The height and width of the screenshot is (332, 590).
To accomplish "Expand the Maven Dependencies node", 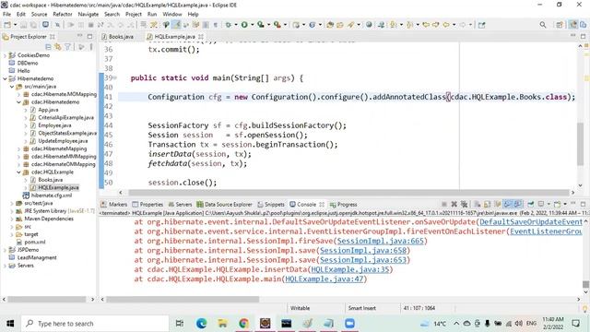I will [12, 219].
